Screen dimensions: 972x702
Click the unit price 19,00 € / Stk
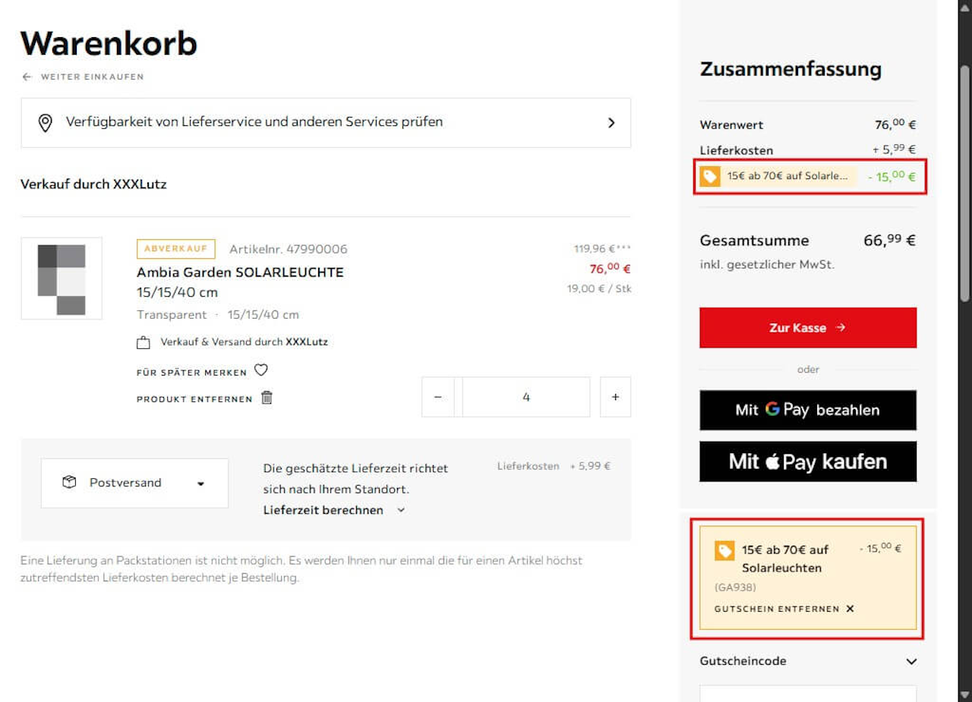click(x=599, y=288)
